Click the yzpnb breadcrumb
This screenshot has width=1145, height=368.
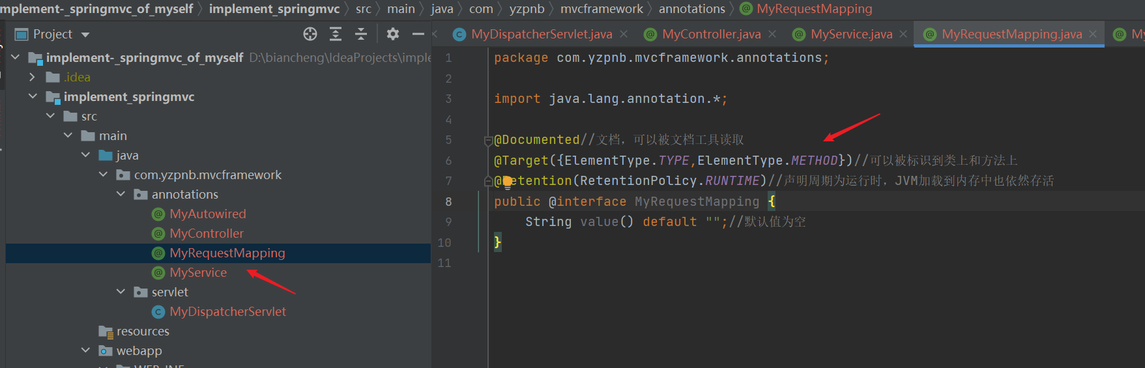coord(527,8)
